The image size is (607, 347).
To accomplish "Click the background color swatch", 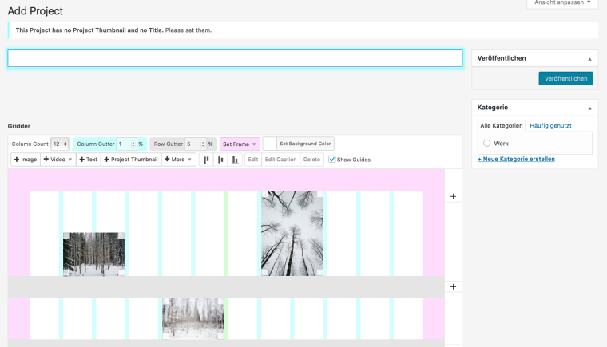I will [x=269, y=144].
